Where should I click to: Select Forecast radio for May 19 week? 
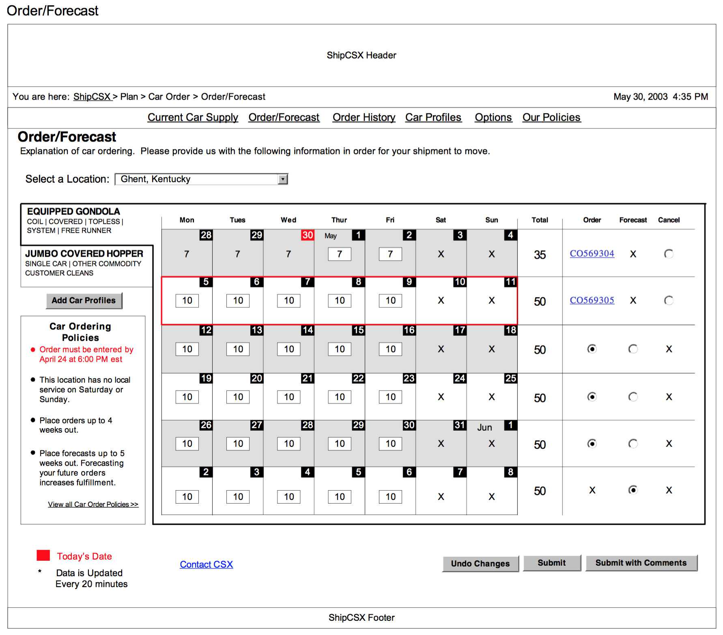coord(633,397)
